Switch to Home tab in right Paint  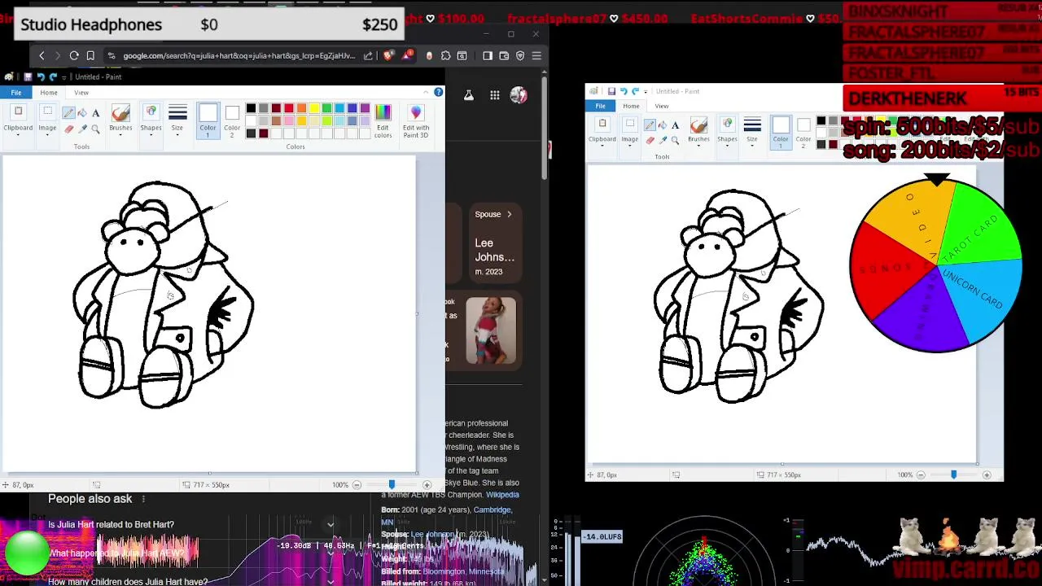click(x=631, y=106)
